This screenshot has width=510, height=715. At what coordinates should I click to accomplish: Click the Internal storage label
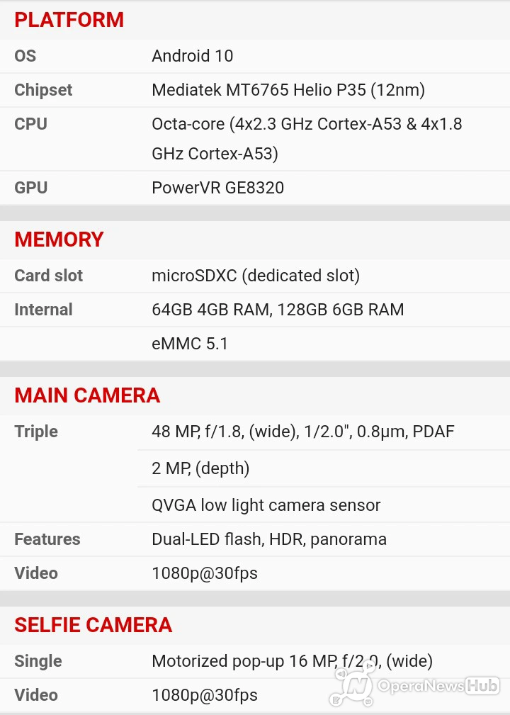point(43,310)
